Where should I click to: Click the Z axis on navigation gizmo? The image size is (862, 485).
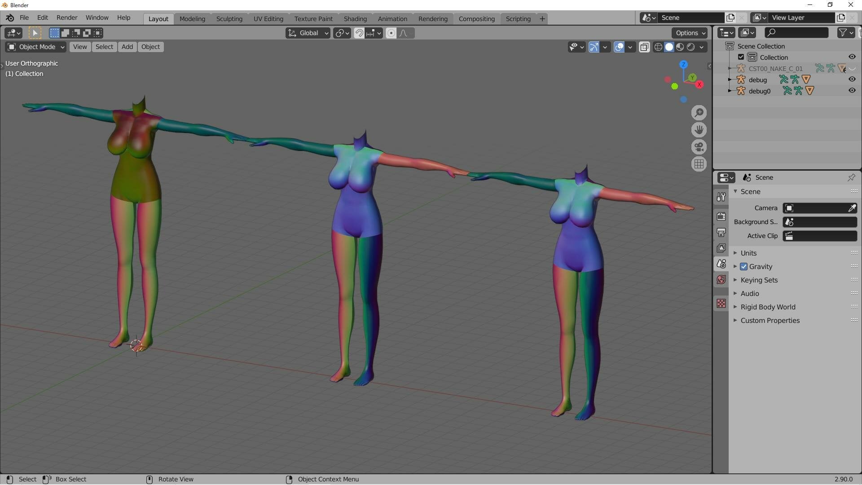(x=683, y=65)
